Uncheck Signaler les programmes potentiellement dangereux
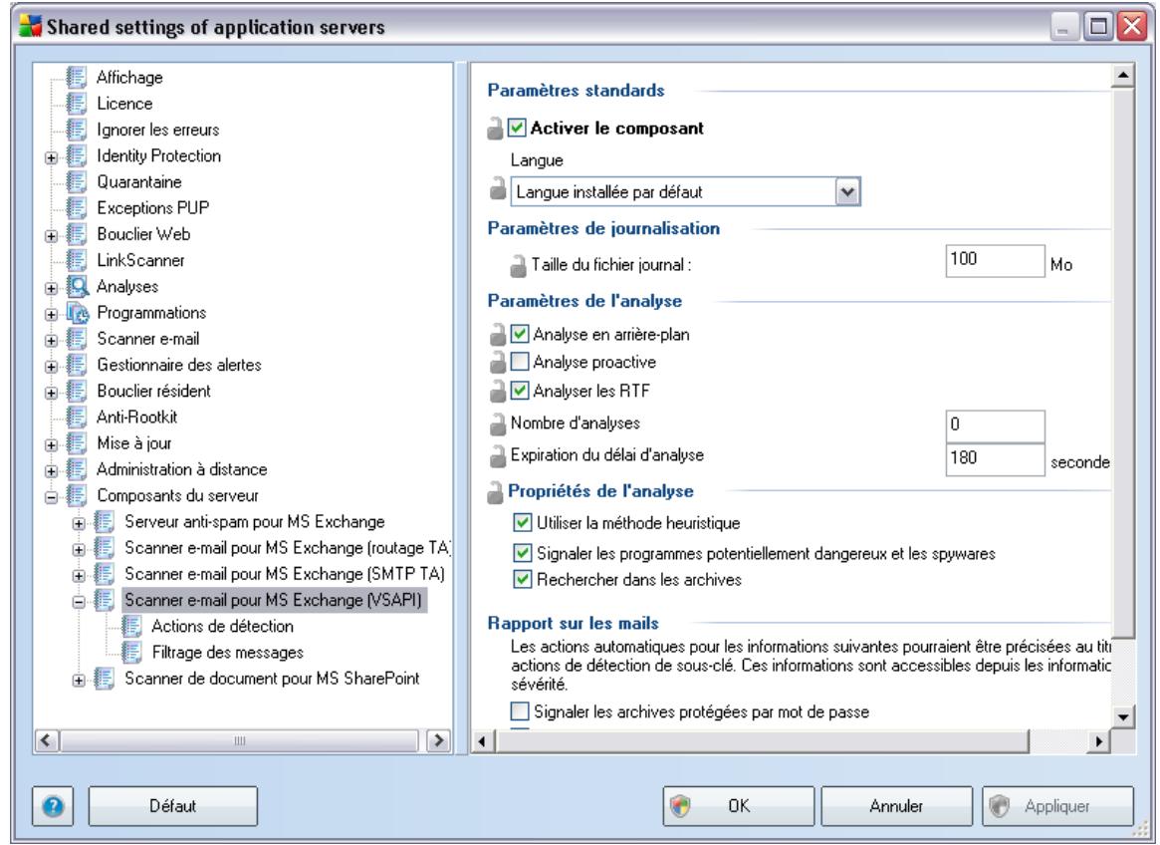Viewport: 1160px width, 845px height. pyautogui.click(x=523, y=552)
